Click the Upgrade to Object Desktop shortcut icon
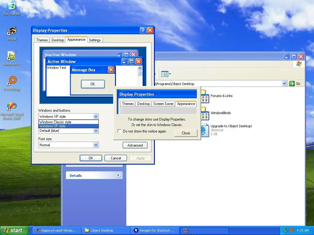Viewport: 314px width, 235px height. click(205, 130)
